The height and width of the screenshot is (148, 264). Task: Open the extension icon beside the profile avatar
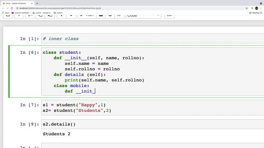click(x=252, y=8)
